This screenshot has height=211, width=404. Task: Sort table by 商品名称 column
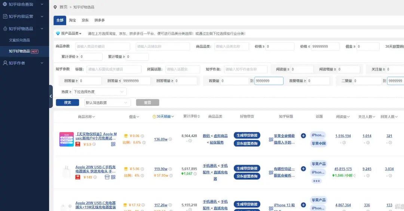point(86,117)
